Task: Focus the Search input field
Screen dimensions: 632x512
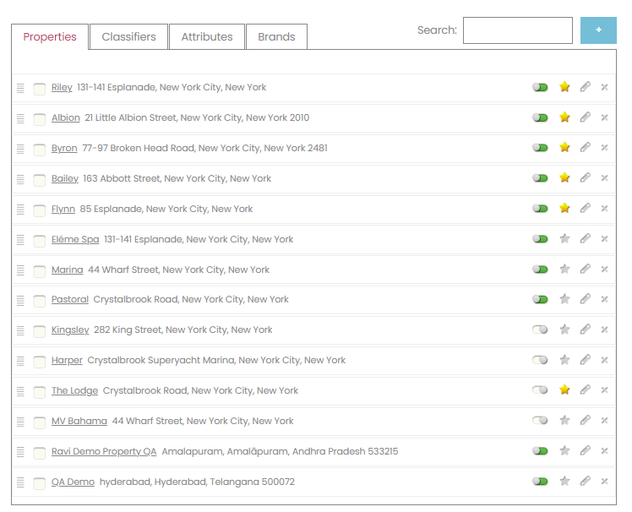Action: click(x=518, y=30)
